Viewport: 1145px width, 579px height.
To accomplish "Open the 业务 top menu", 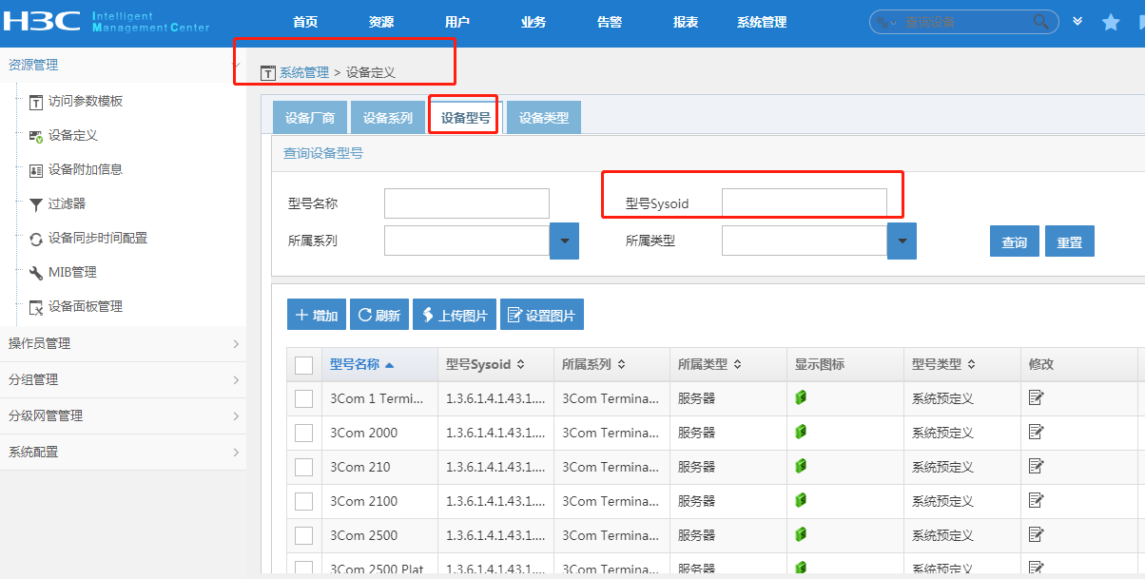I will pyautogui.click(x=534, y=22).
